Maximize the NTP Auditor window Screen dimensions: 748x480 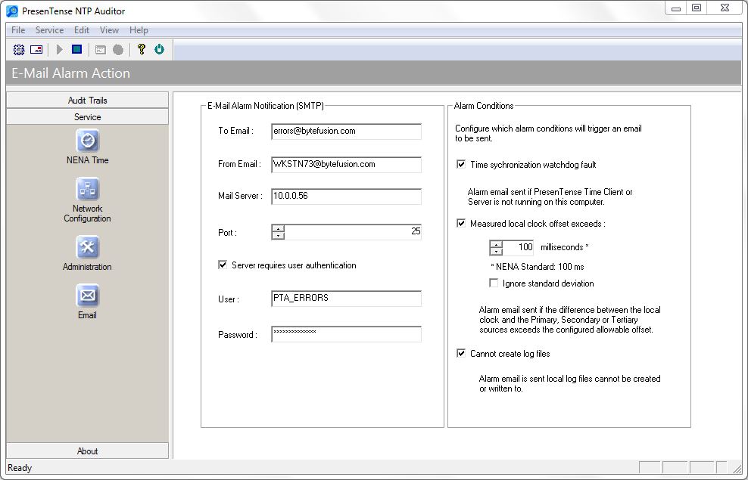tap(697, 8)
